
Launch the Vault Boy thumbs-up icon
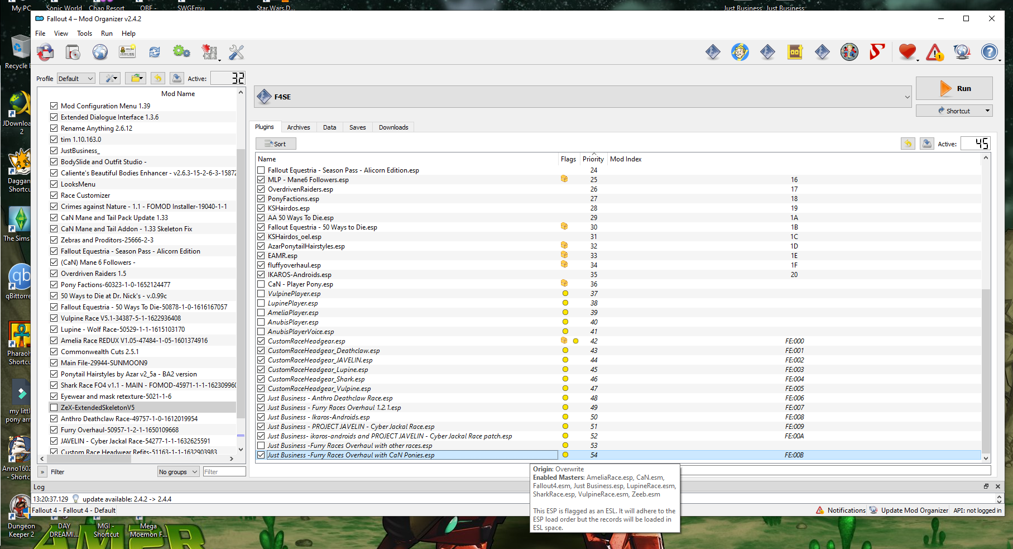point(849,52)
